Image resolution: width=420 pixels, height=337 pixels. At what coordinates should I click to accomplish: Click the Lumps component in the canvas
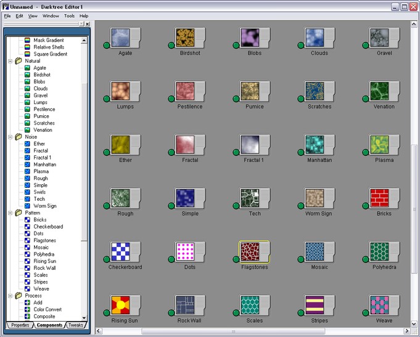tap(125, 92)
